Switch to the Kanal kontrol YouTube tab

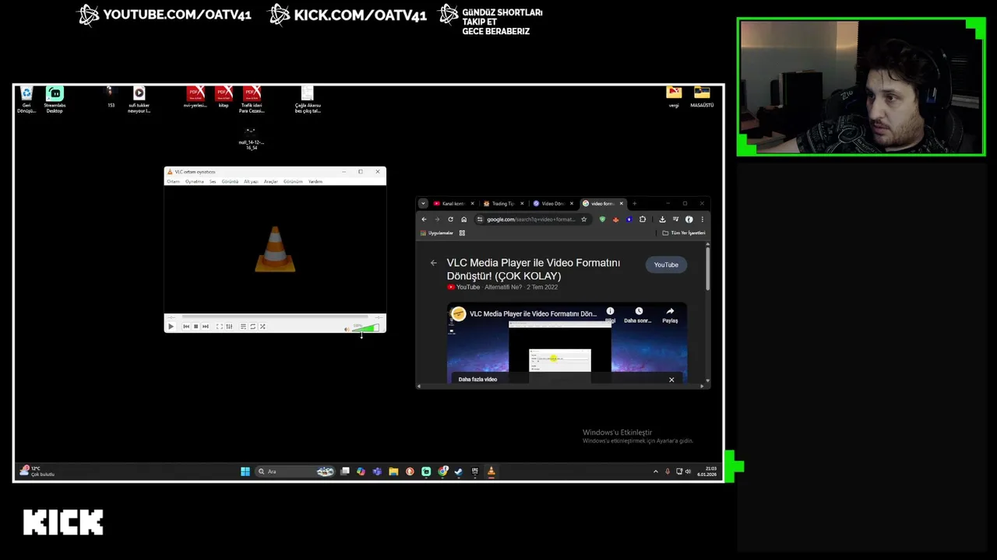453,204
